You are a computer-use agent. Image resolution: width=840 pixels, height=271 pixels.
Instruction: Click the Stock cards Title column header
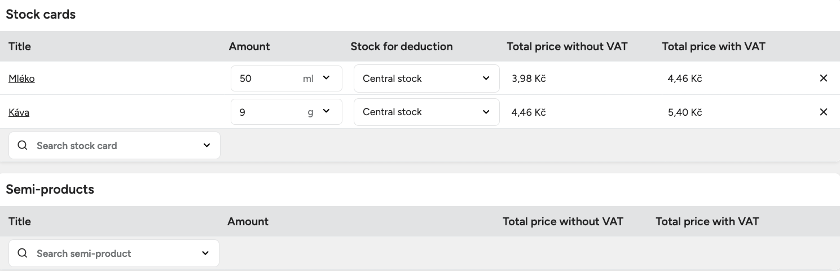pyautogui.click(x=20, y=46)
